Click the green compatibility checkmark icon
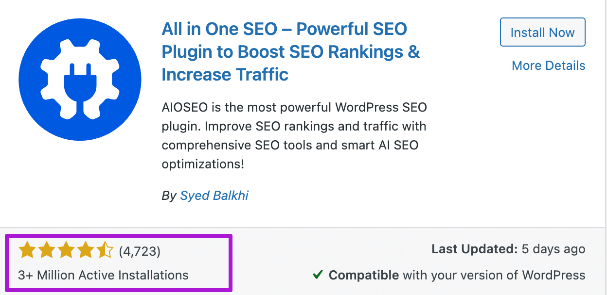 coord(317,275)
